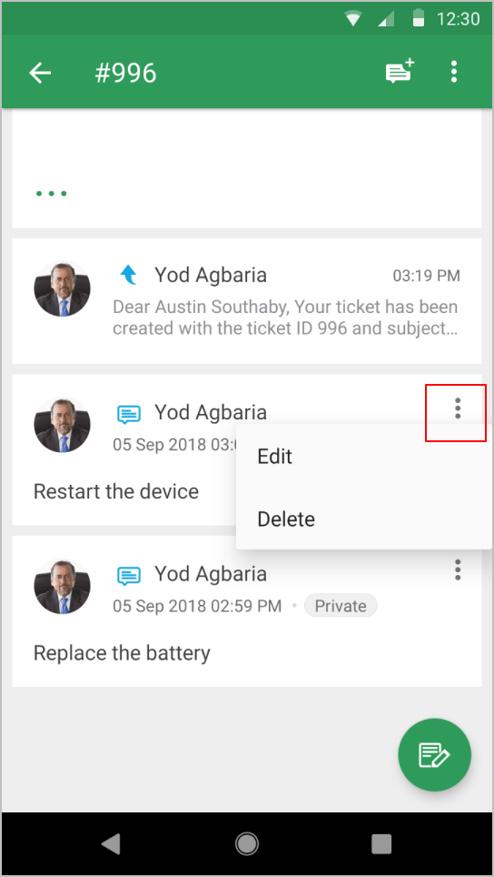This screenshot has height=877, width=494.
Task: Tap the back arrow in header
Action: coord(40,73)
